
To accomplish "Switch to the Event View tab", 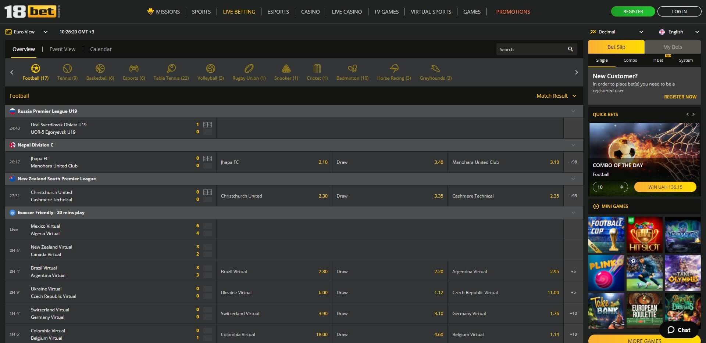I will (x=62, y=49).
